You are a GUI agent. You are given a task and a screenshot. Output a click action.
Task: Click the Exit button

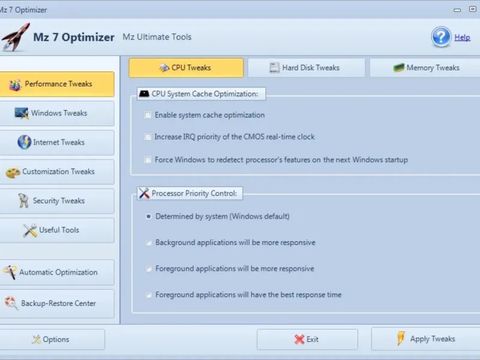tap(307, 339)
